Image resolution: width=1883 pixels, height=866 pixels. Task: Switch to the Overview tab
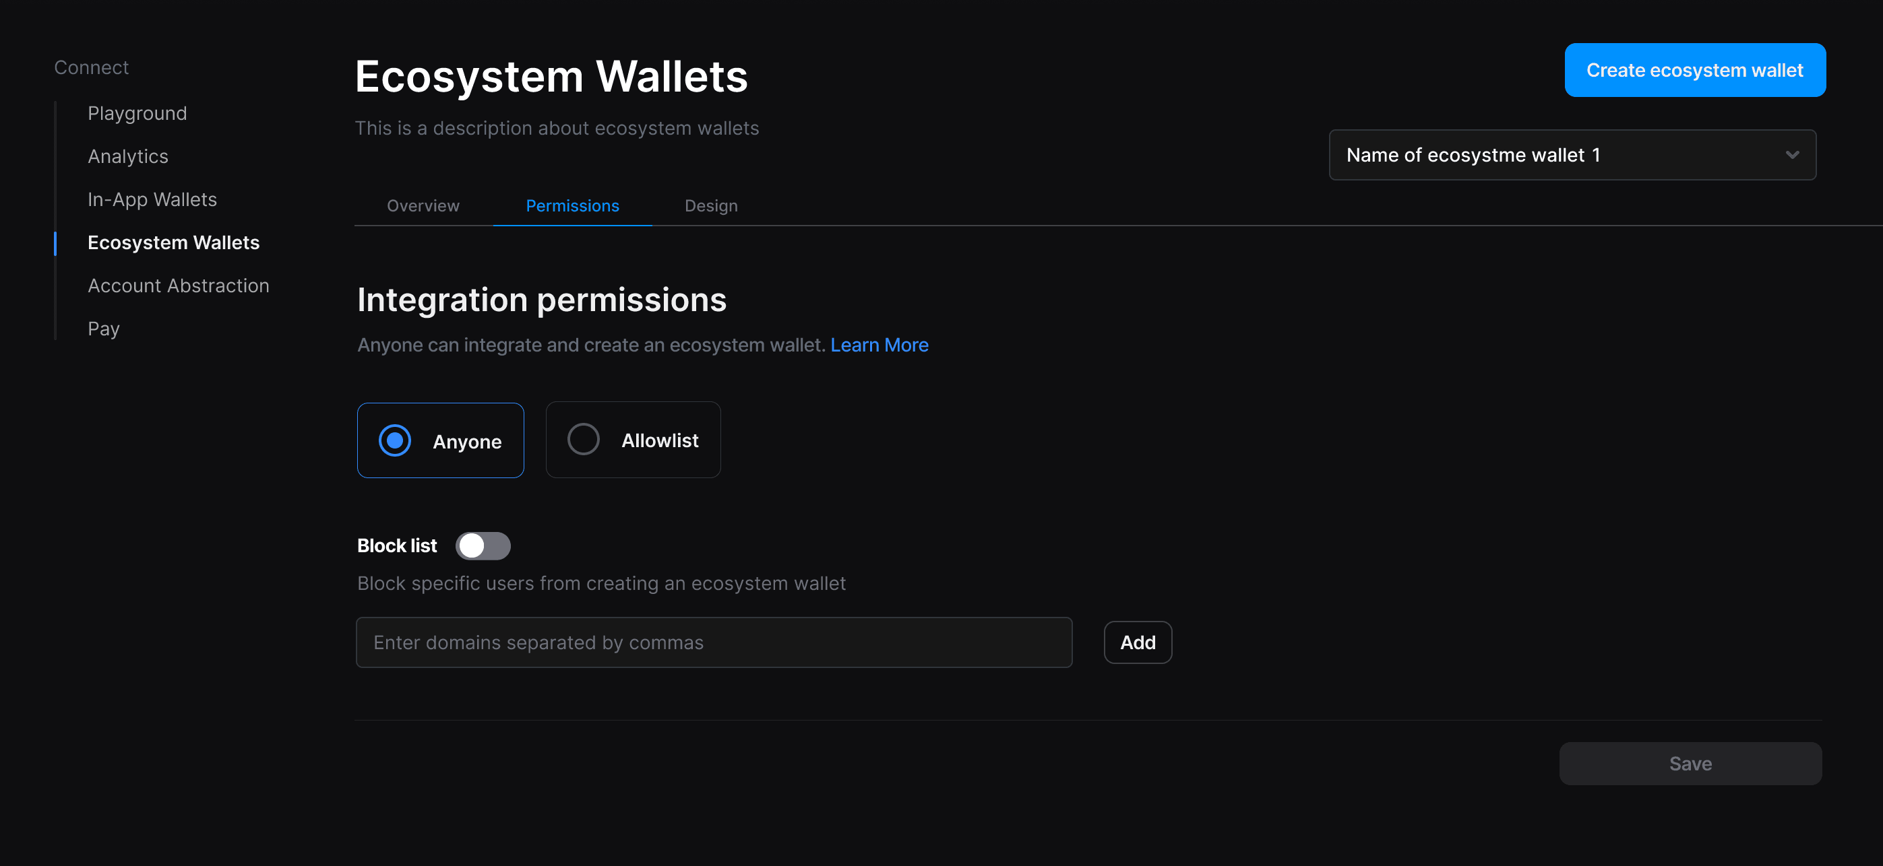coord(423,206)
